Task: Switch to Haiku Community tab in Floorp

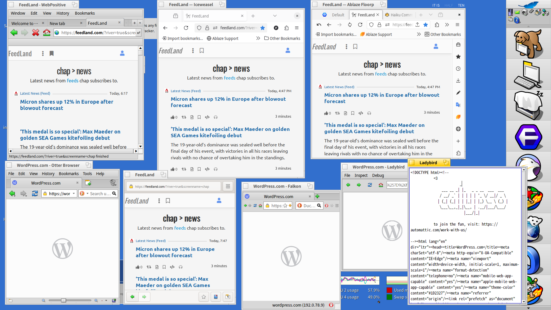Action: (x=399, y=15)
